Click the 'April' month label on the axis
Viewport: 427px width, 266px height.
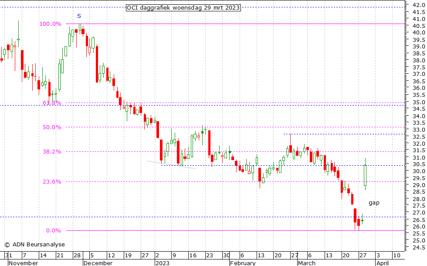click(383, 263)
